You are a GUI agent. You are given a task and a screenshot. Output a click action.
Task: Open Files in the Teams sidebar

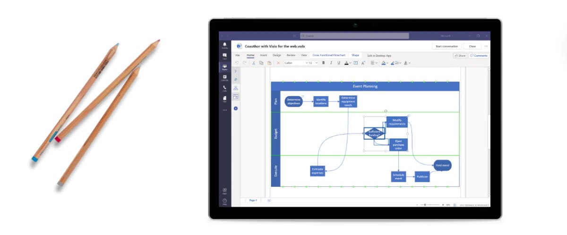coord(224,99)
